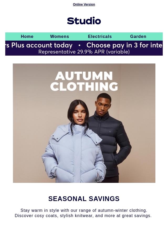The width and height of the screenshot is (168, 225).
Task: Open the Womens category
Action: (60, 36)
